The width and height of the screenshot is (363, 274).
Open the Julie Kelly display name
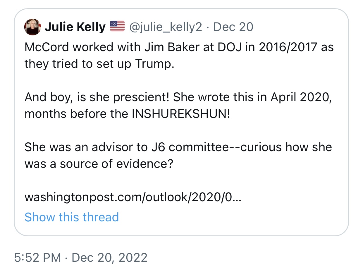[x=75, y=27]
